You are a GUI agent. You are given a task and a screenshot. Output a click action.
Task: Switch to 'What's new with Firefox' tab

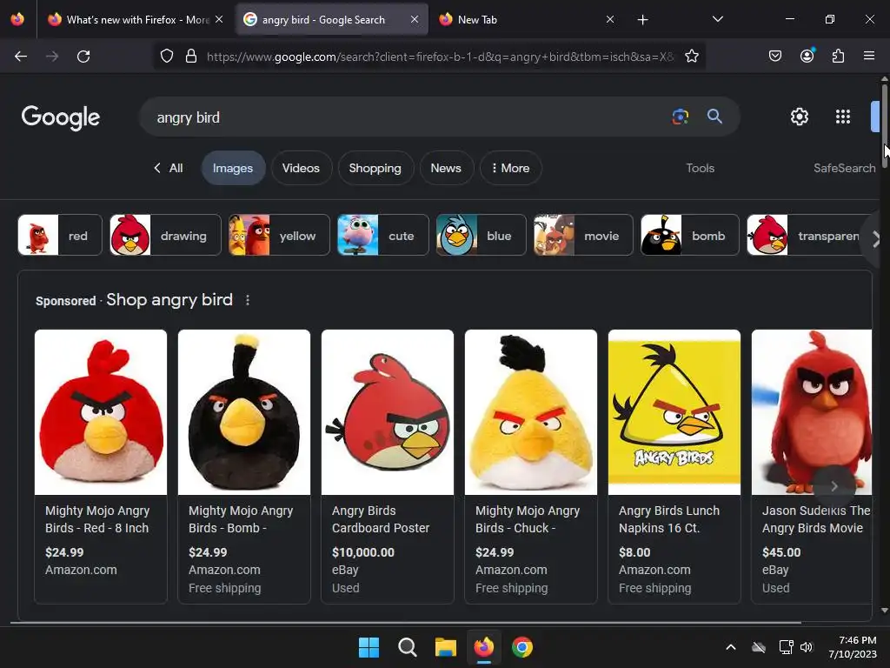(135, 20)
